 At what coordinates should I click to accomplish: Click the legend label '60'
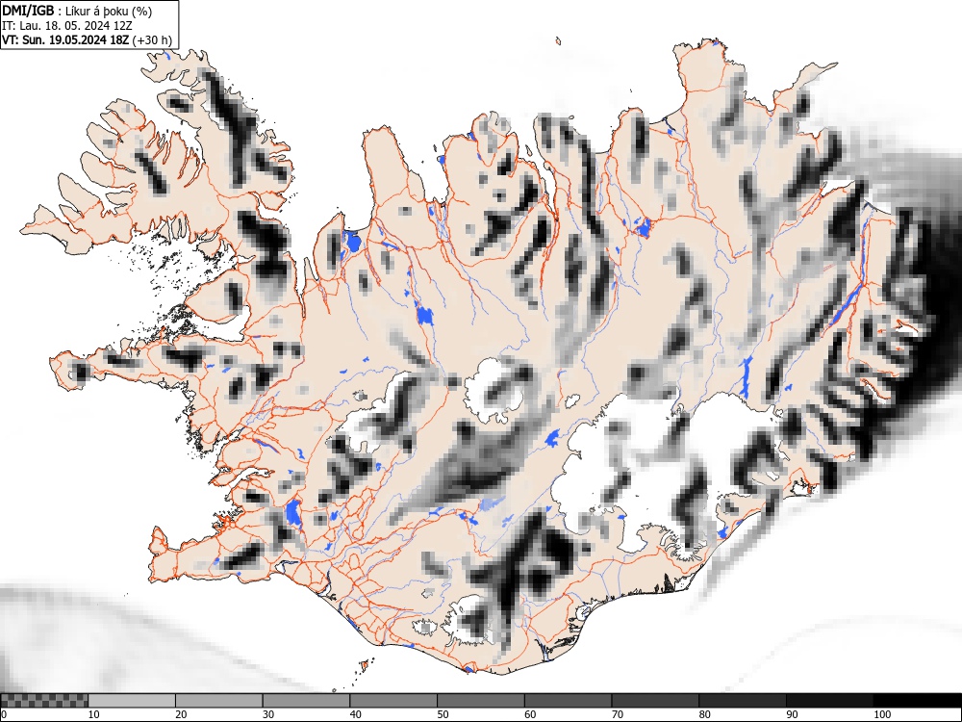[530, 714]
